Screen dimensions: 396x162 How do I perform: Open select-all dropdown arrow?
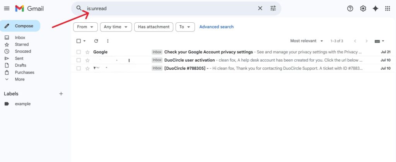(84, 41)
